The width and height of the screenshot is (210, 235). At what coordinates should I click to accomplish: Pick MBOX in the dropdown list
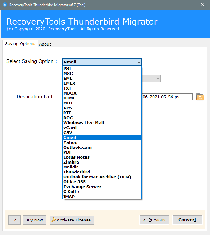[x=102, y=93]
